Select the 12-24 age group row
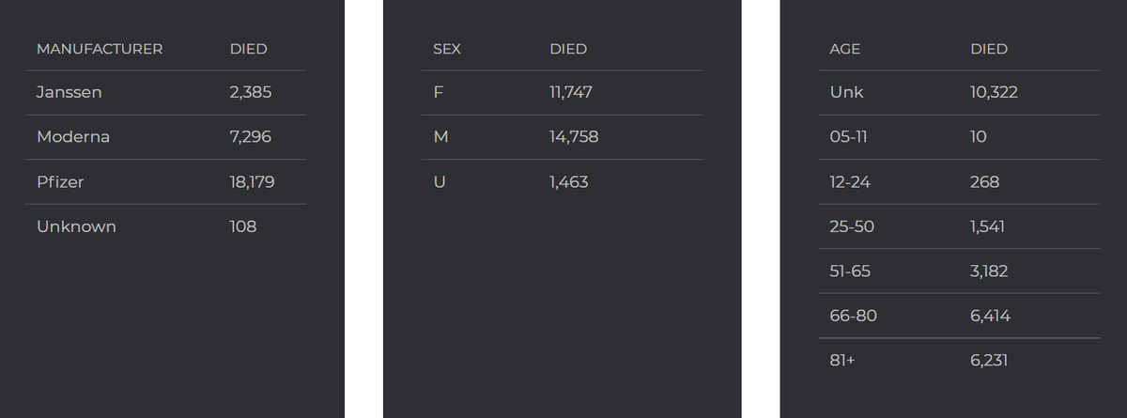Viewport: 1127px width, 418px height. (x=959, y=181)
